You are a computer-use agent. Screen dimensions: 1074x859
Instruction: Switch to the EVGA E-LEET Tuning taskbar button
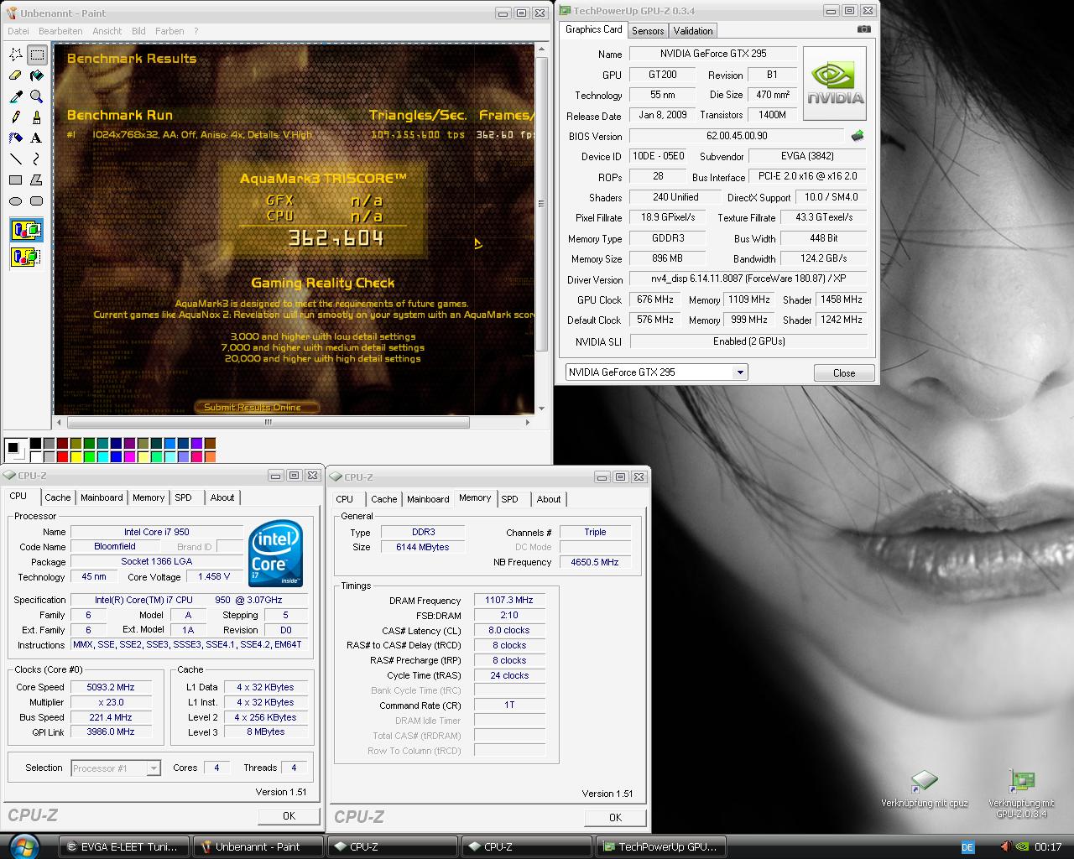pos(124,846)
